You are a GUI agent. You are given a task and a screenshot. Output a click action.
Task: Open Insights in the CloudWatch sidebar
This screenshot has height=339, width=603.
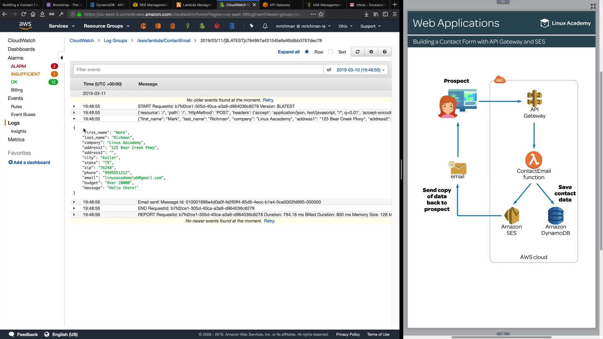pyautogui.click(x=19, y=131)
